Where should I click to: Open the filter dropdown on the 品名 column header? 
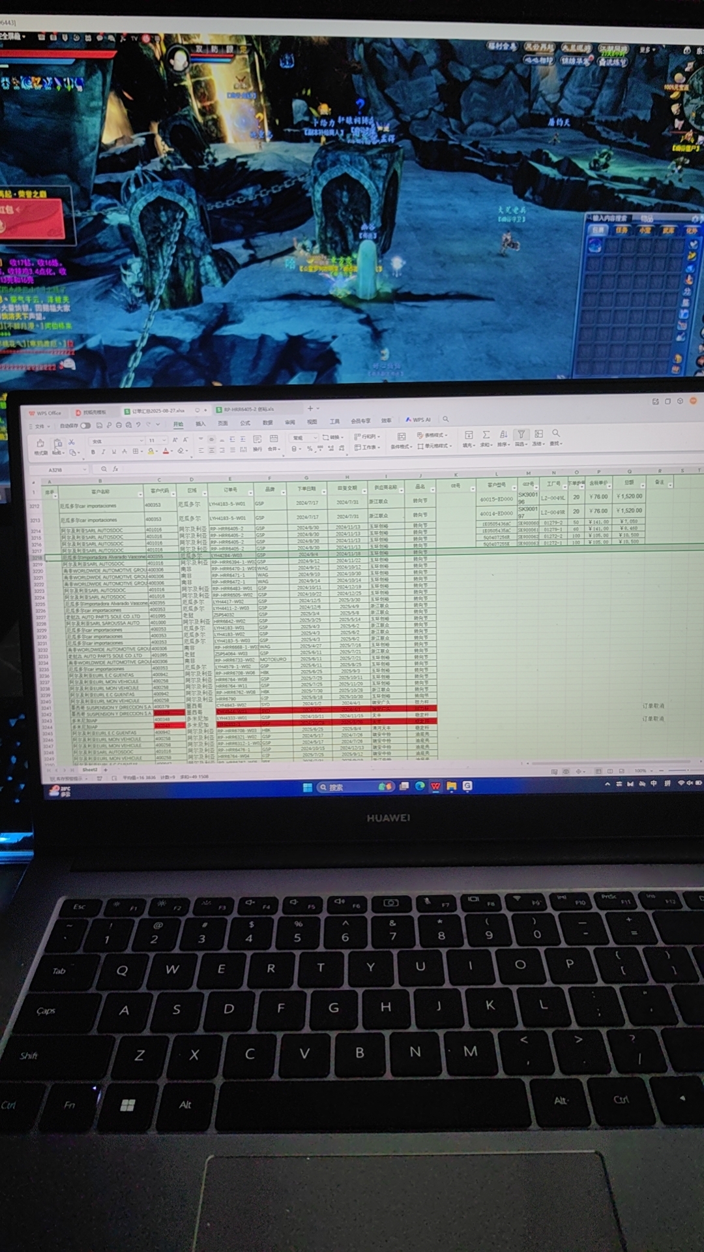pyautogui.click(x=432, y=489)
